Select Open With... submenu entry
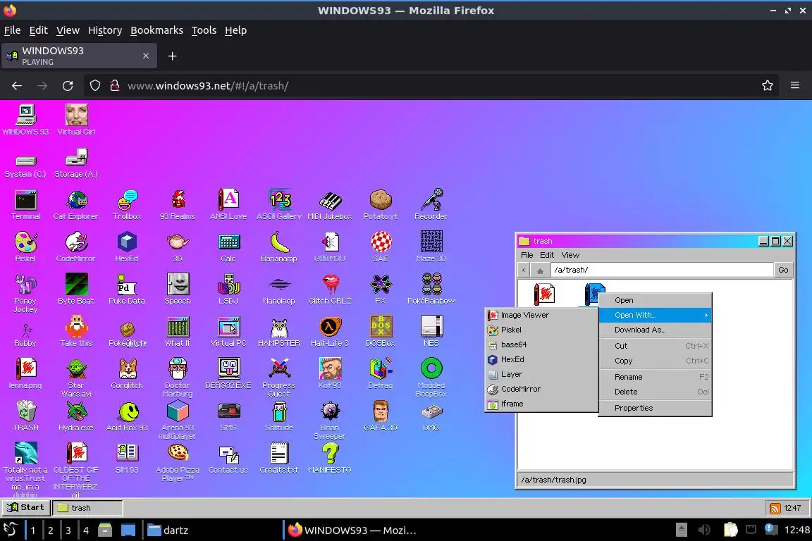 point(655,315)
